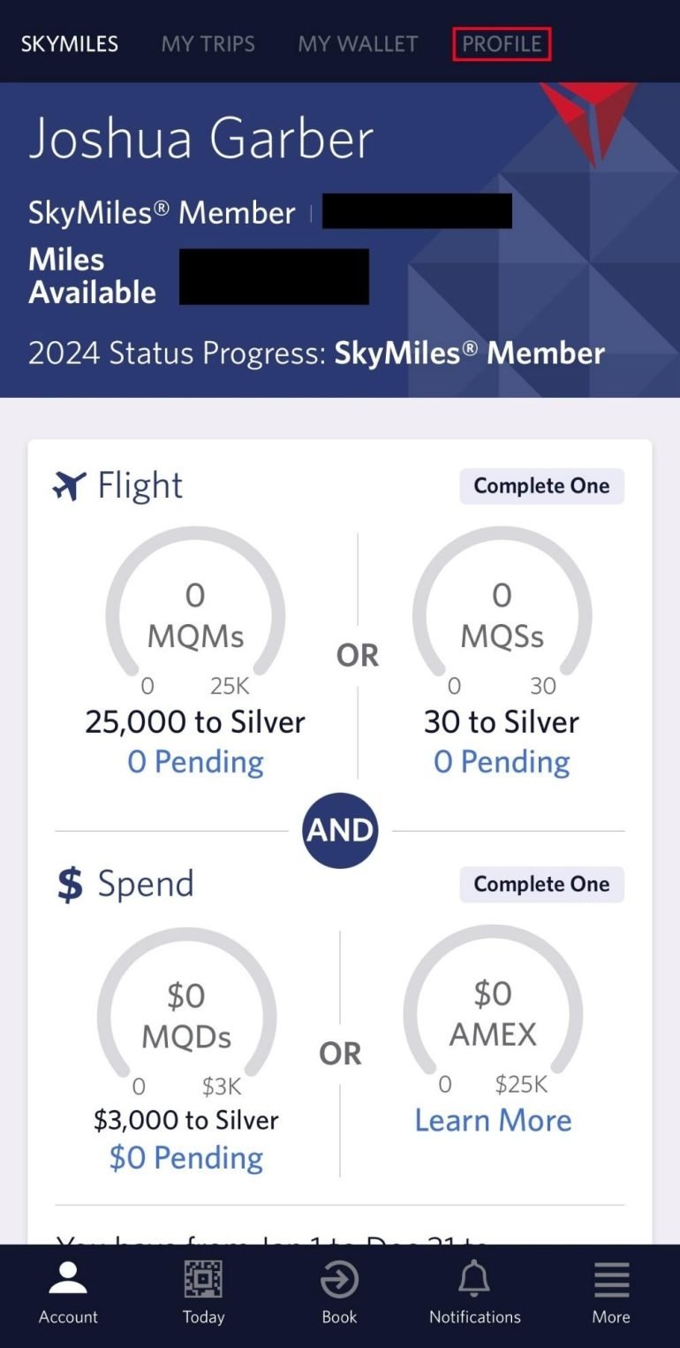Screen dimensions: 680x1348
Task: Tap 0 Pending under MQMs
Action: (x=195, y=762)
